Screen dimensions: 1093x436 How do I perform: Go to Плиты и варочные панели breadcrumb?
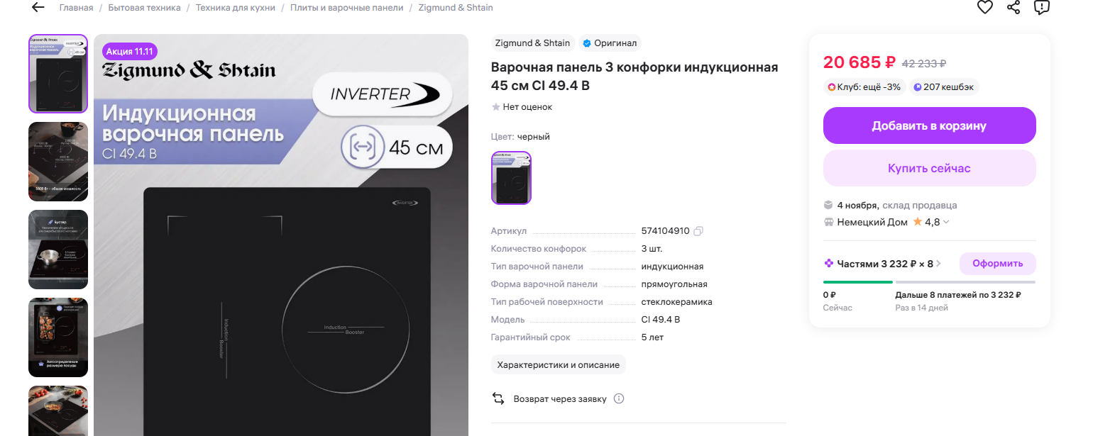346,8
